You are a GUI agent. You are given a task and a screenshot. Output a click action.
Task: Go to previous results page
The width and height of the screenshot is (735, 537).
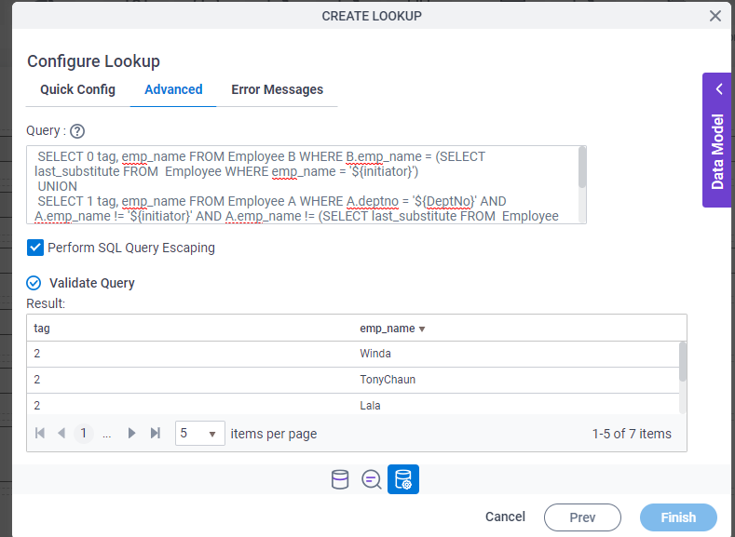click(x=61, y=434)
